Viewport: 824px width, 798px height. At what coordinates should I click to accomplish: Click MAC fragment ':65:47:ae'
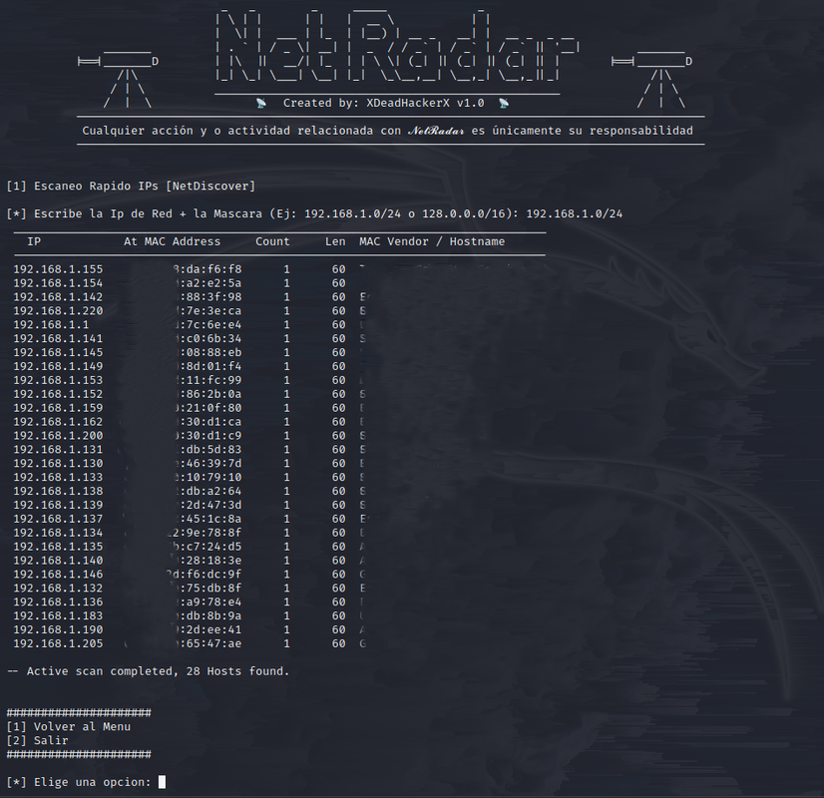210,644
